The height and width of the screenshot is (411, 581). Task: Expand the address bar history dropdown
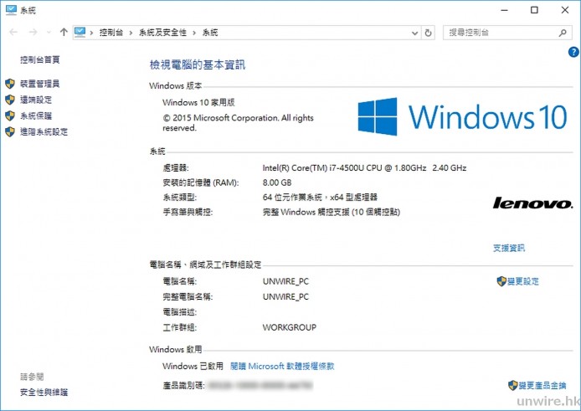(414, 33)
